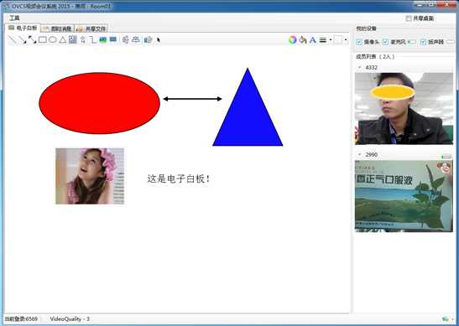Screen dimensions: 459x326
Task: Toggle the 摄像头 camera checkbox
Action: click(x=359, y=42)
